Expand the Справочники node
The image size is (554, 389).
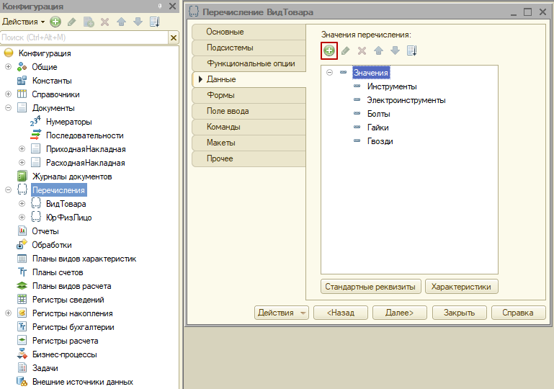pos(9,94)
